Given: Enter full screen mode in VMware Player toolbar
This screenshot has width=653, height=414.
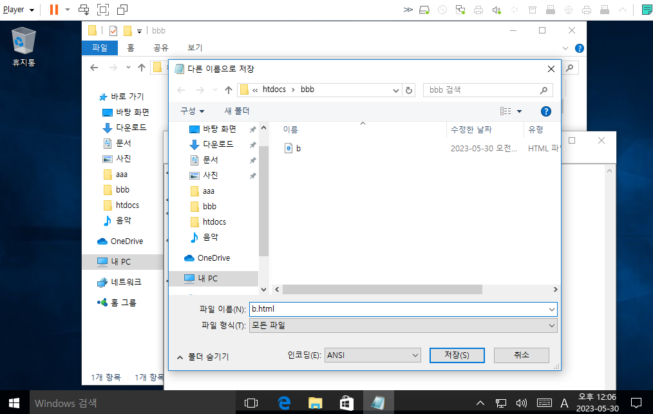Looking at the screenshot, I should pyautogui.click(x=103, y=10).
